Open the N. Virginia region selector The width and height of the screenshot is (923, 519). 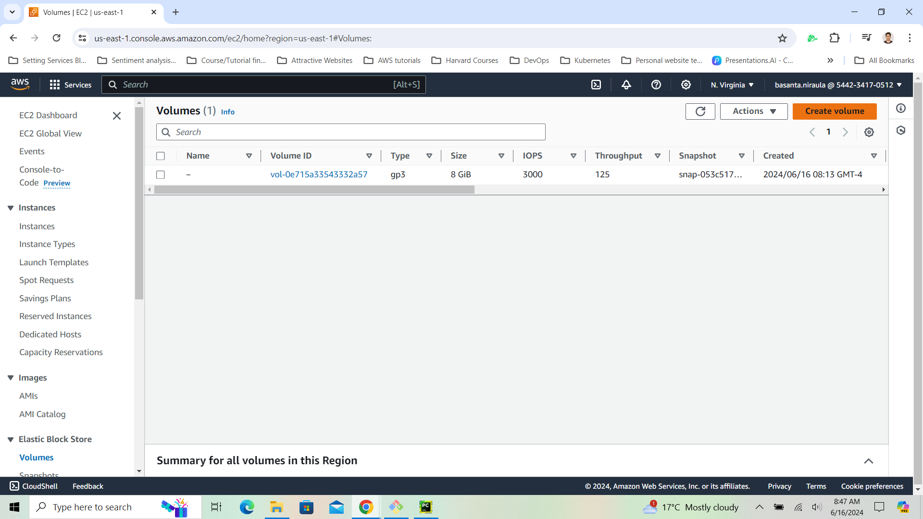[731, 85]
